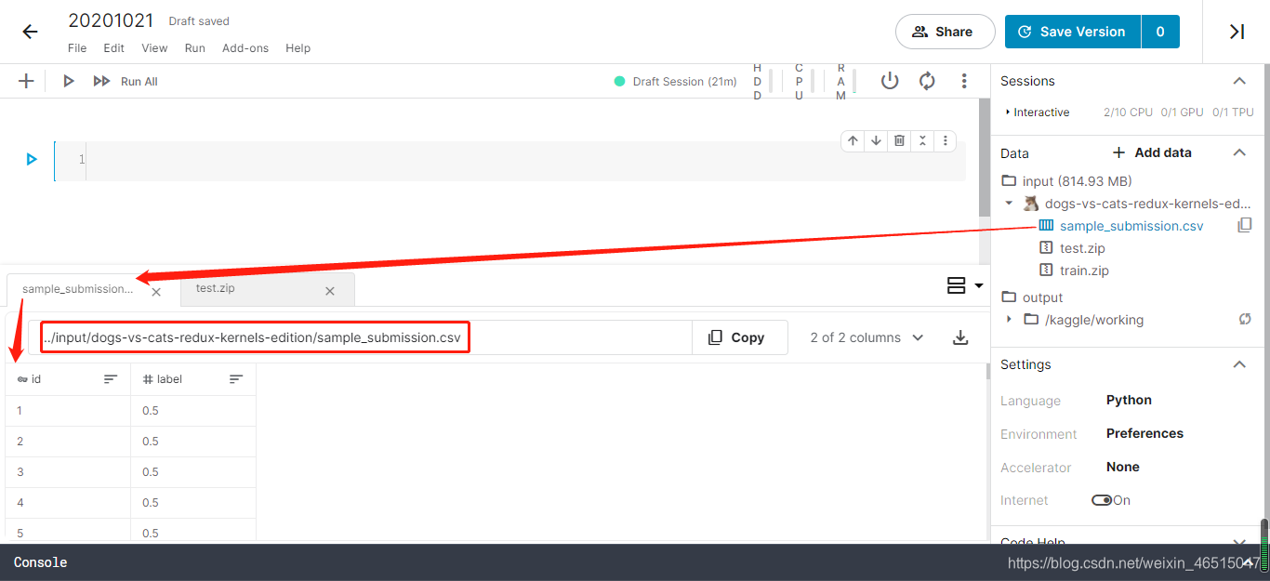Image resolution: width=1270 pixels, height=581 pixels.
Task: Click the Share button
Action: 946,32
